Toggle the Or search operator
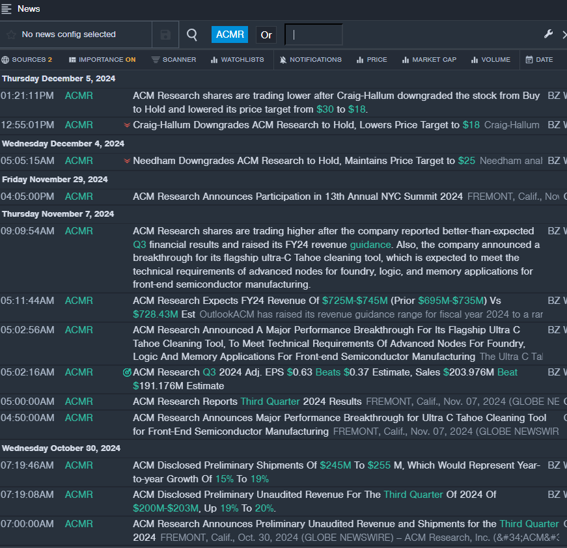This screenshot has width=567, height=548. [266, 35]
